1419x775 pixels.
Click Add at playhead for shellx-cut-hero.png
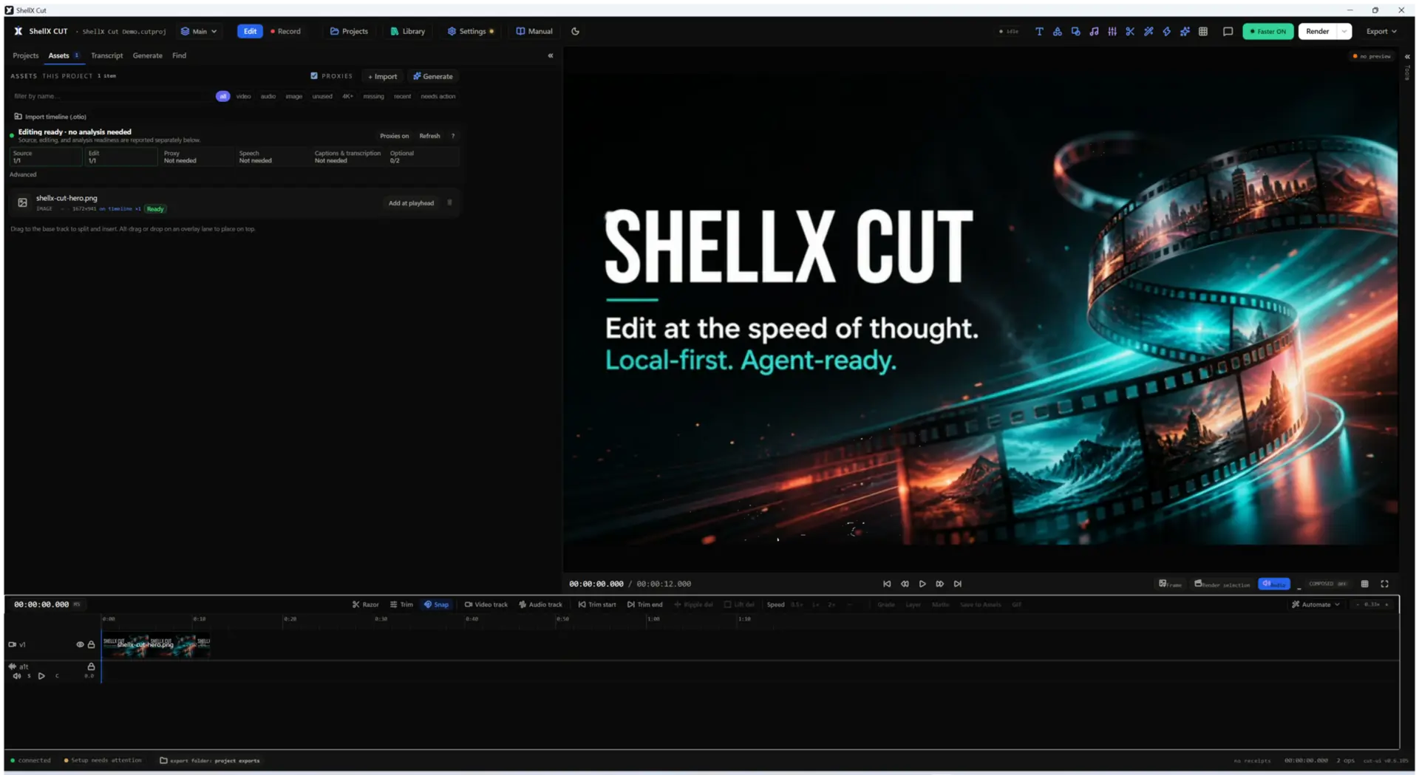(411, 202)
